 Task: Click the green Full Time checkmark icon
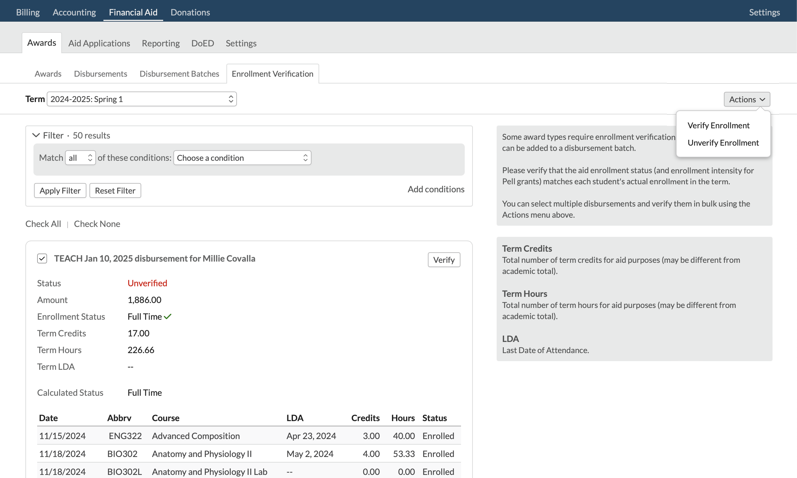(x=168, y=317)
